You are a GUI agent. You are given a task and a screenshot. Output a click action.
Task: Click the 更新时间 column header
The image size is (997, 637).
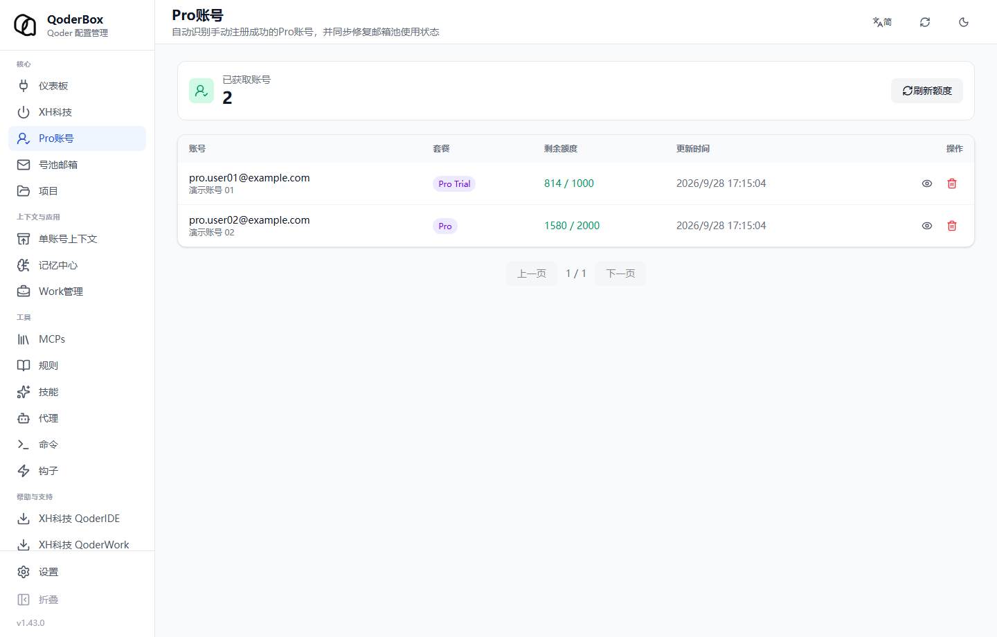point(693,149)
